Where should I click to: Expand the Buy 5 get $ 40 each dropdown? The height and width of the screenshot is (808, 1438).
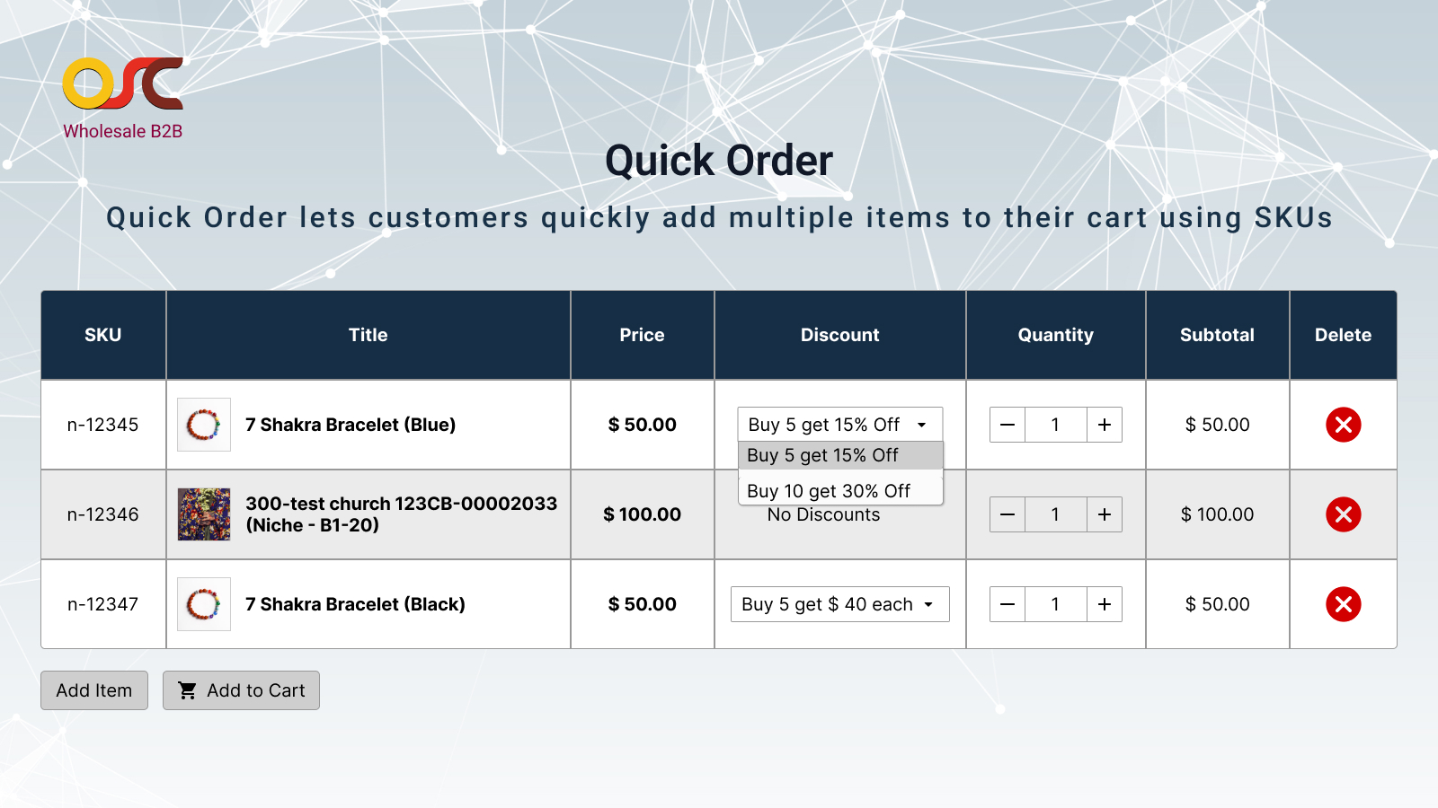(839, 604)
